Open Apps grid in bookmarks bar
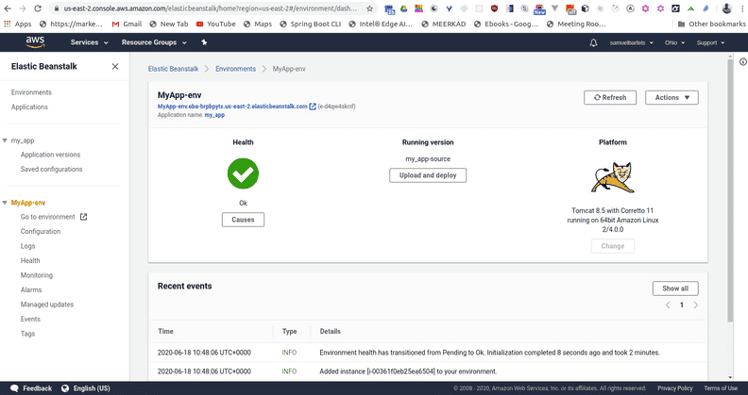Screen dimensions: 748x395 tap(18, 24)
